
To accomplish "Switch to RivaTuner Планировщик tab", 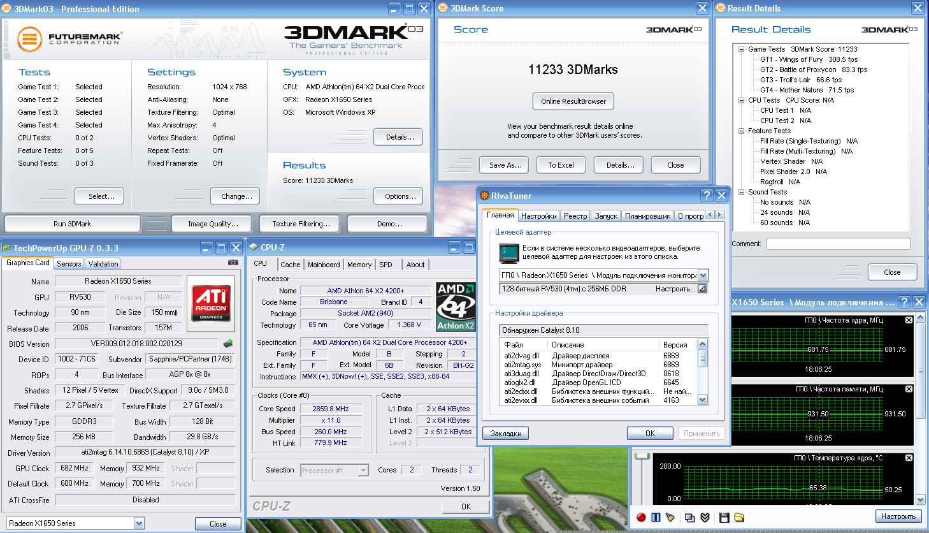I will 647,216.
